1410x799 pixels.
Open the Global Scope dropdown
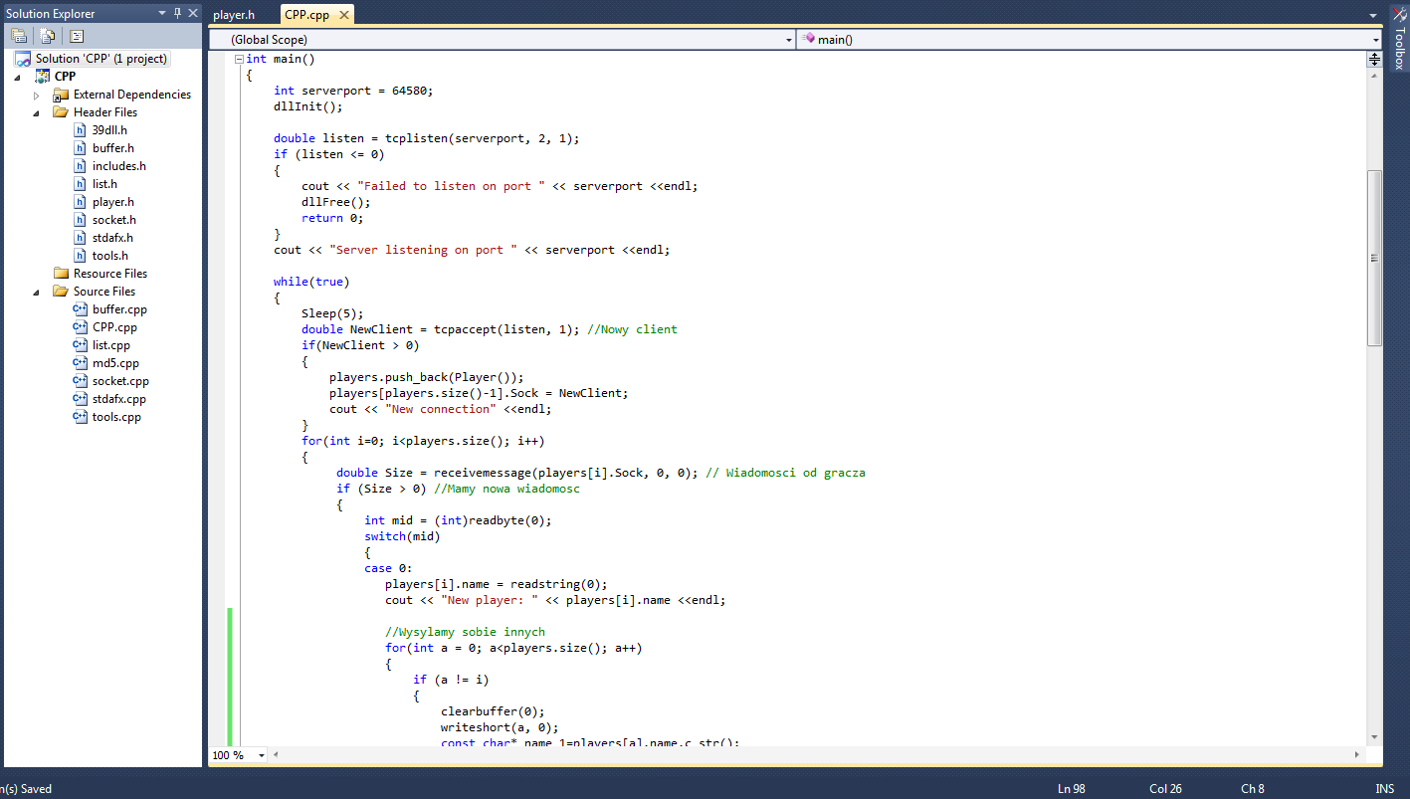point(788,40)
